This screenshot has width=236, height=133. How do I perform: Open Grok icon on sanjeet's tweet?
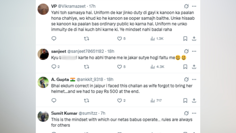186,51
